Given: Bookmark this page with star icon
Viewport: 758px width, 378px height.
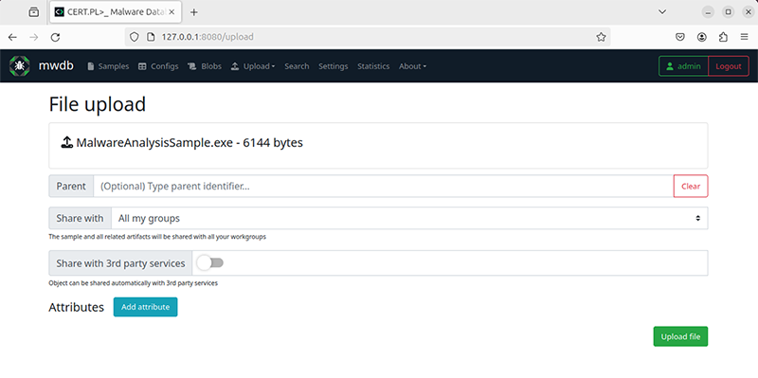Looking at the screenshot, I should pyautogui.click(x=601, y=37).
